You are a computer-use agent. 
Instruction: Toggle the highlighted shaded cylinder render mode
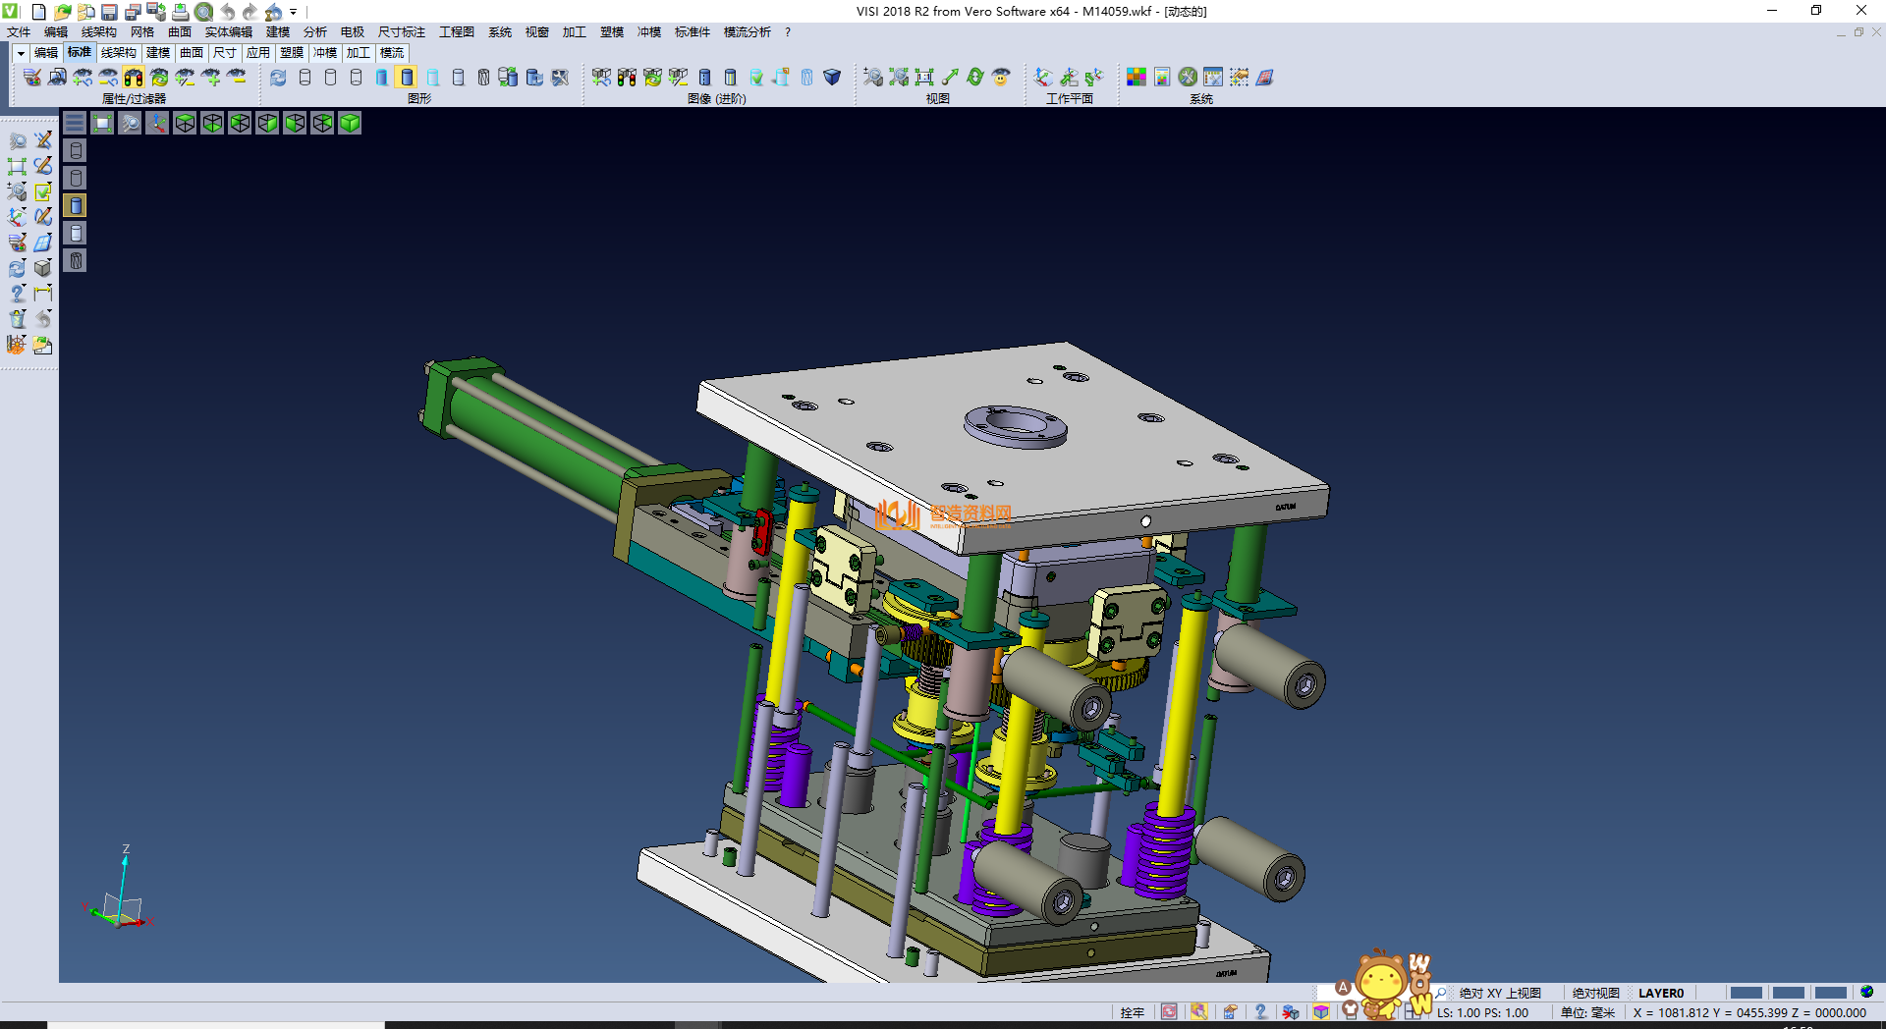pyautogui.click(x=407, y=78)
